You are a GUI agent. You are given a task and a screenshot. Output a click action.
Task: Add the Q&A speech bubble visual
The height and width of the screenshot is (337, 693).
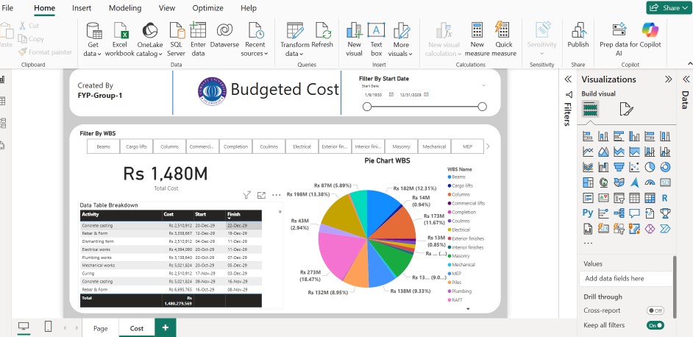coord(634,213)
